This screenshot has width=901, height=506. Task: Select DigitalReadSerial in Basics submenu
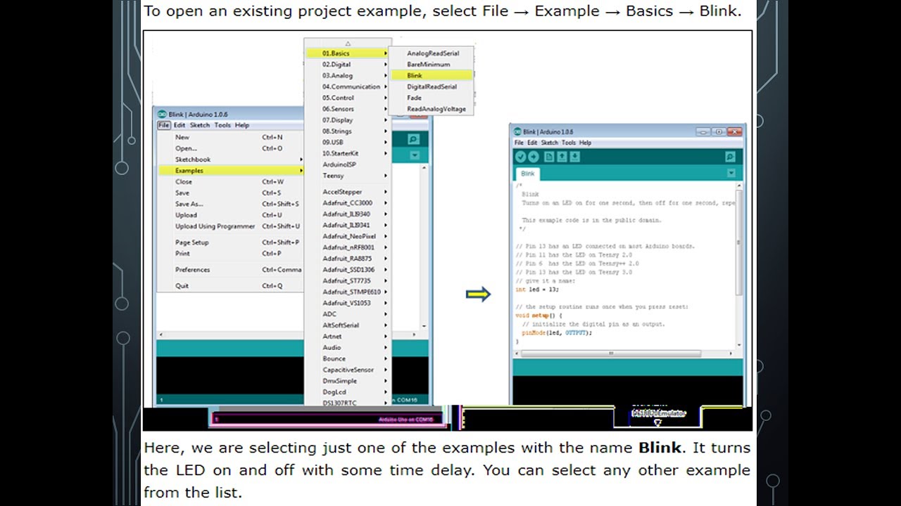pyautogui.click(x=432, y=87)
